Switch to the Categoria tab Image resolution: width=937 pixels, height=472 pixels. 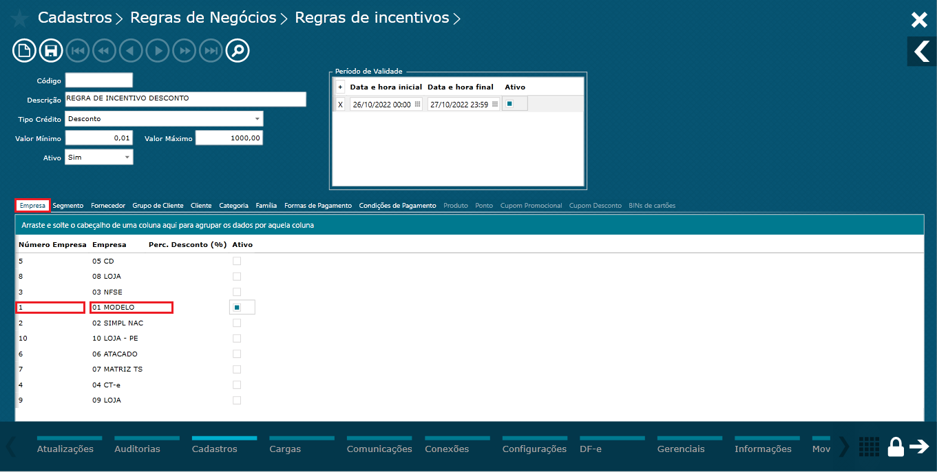click(x=234, y=206)
